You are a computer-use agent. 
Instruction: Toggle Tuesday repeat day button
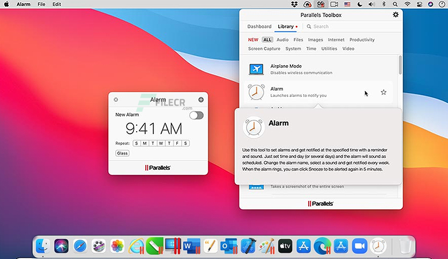(x=153, y=143)
